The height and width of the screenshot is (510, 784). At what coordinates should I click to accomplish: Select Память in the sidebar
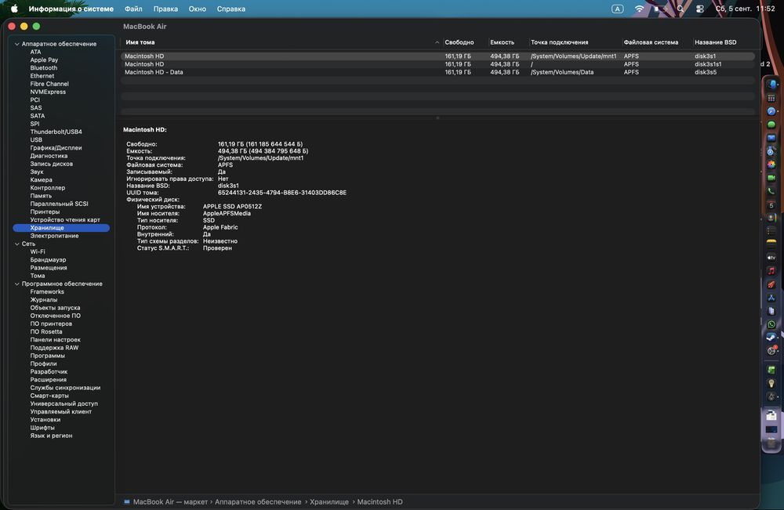(41, 196)
